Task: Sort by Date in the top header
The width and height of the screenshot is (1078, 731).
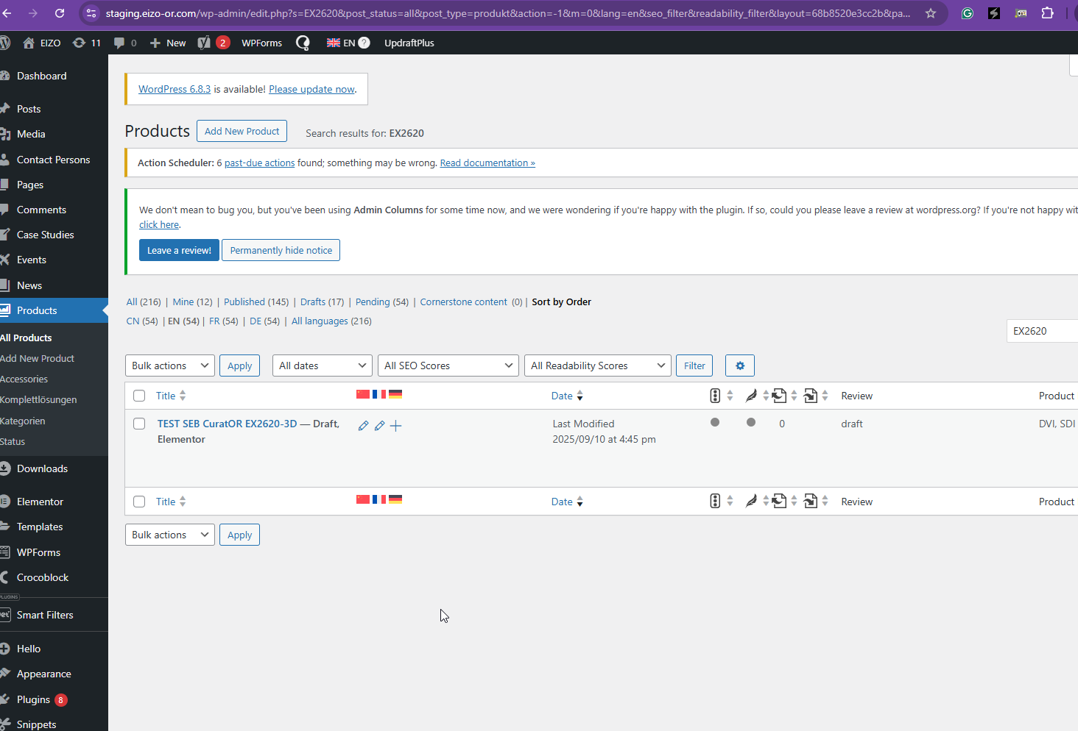Action: point(567,396)
